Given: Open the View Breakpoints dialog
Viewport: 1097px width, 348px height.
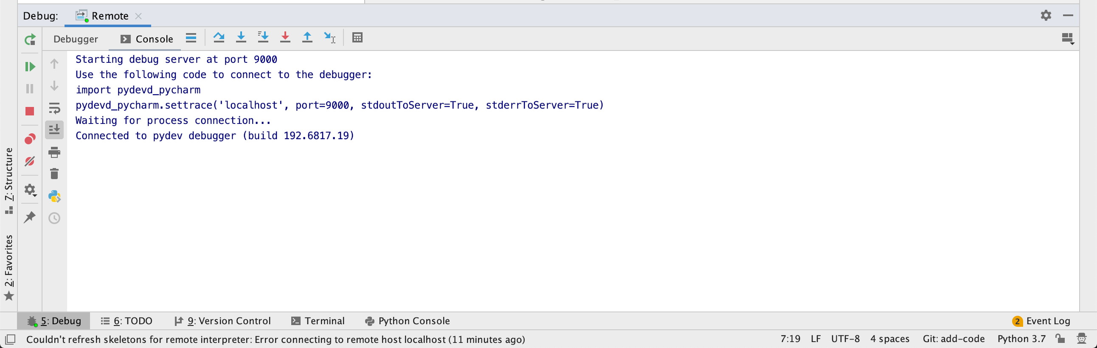Looking at the screenshot, I should point(30,139).
